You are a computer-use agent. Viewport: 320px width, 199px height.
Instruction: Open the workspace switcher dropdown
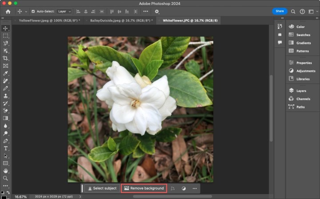click(x=312, y=11)
